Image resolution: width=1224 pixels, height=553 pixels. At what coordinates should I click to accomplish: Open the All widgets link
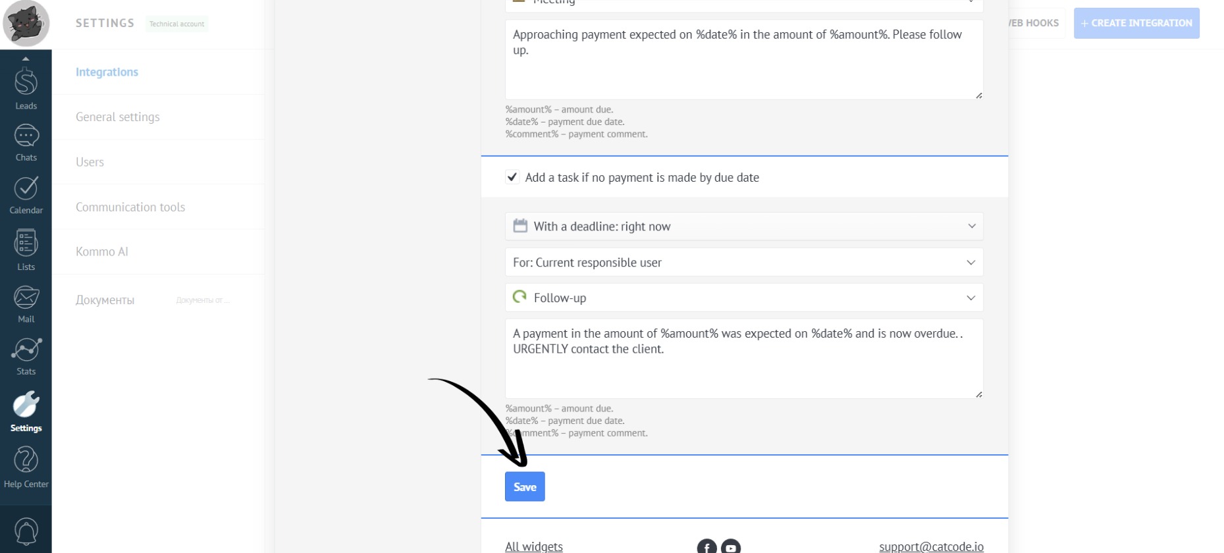534,546
